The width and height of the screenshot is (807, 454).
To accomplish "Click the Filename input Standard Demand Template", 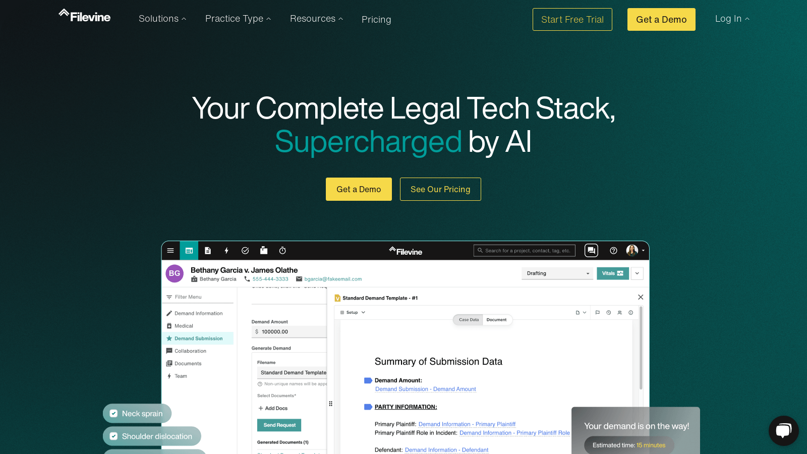I will click(x=292, y=373).
